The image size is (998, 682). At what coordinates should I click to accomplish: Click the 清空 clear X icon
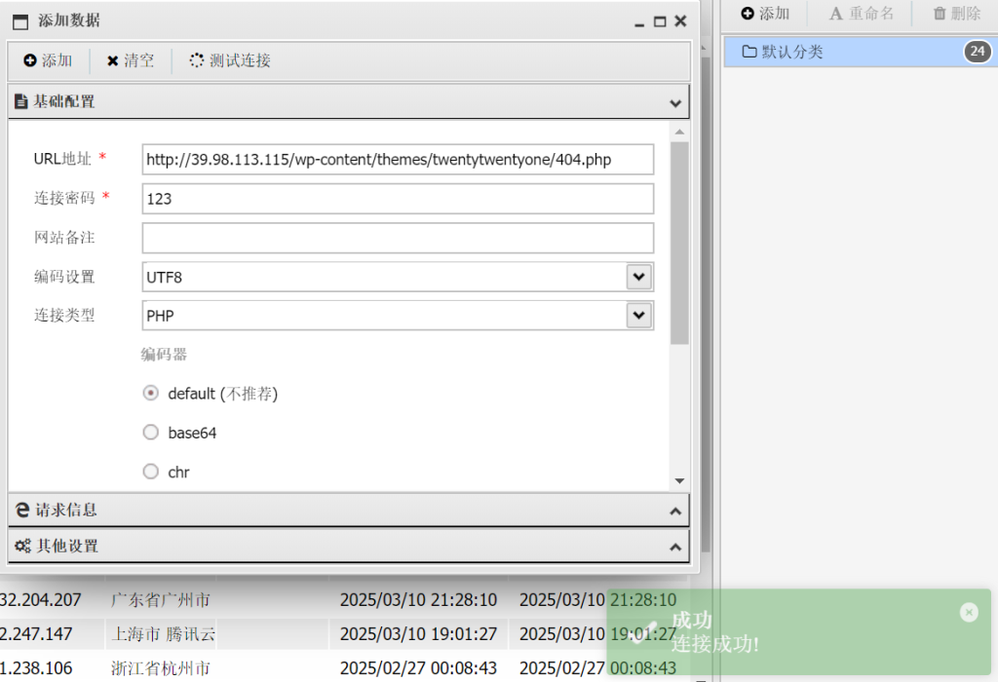tap(113, 60)
